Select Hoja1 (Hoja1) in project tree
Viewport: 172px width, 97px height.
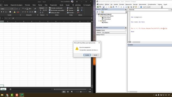(x=107, y=18)
